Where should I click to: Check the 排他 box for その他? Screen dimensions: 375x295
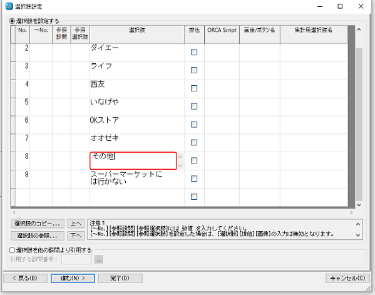pos(194,160)
